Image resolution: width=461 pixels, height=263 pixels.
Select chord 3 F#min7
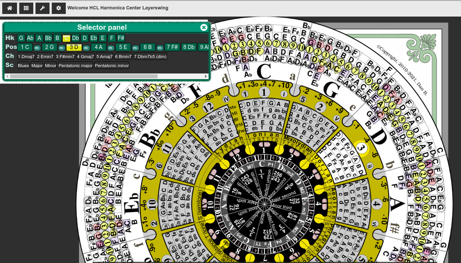point(65,57)
